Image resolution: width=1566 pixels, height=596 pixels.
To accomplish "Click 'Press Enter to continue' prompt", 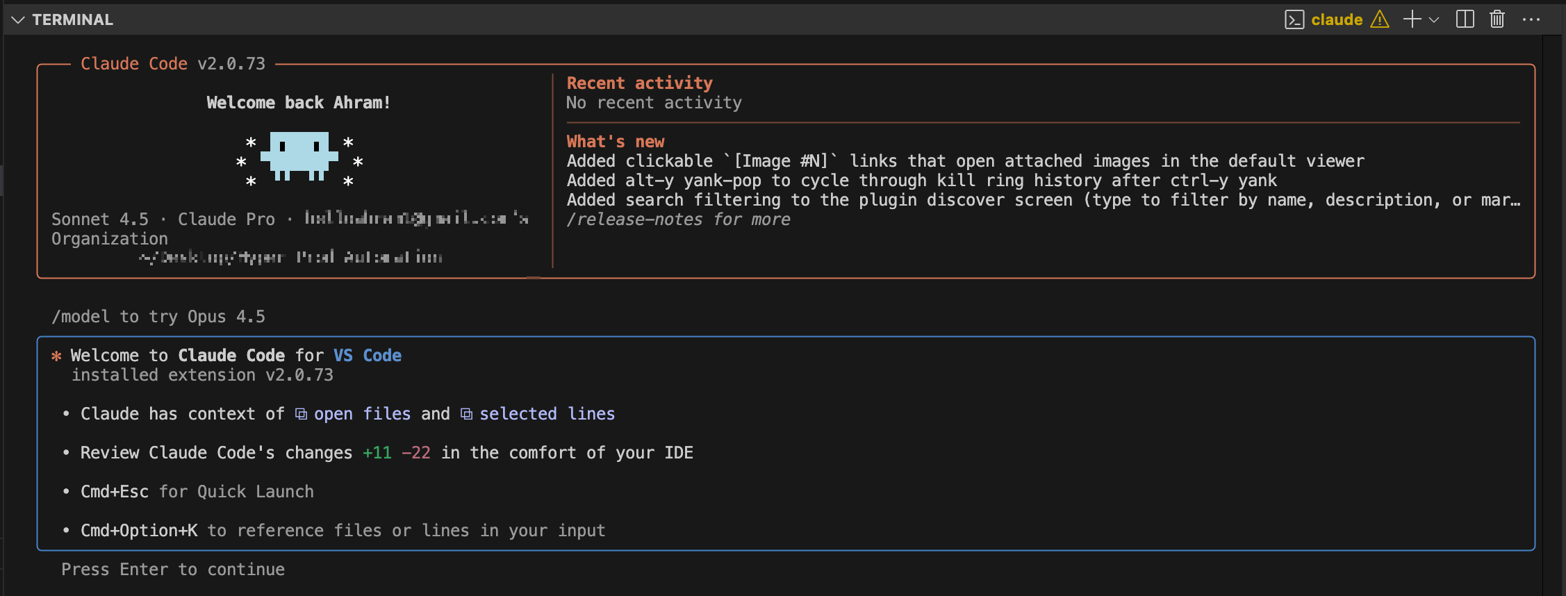I will (x=173, y=570).
